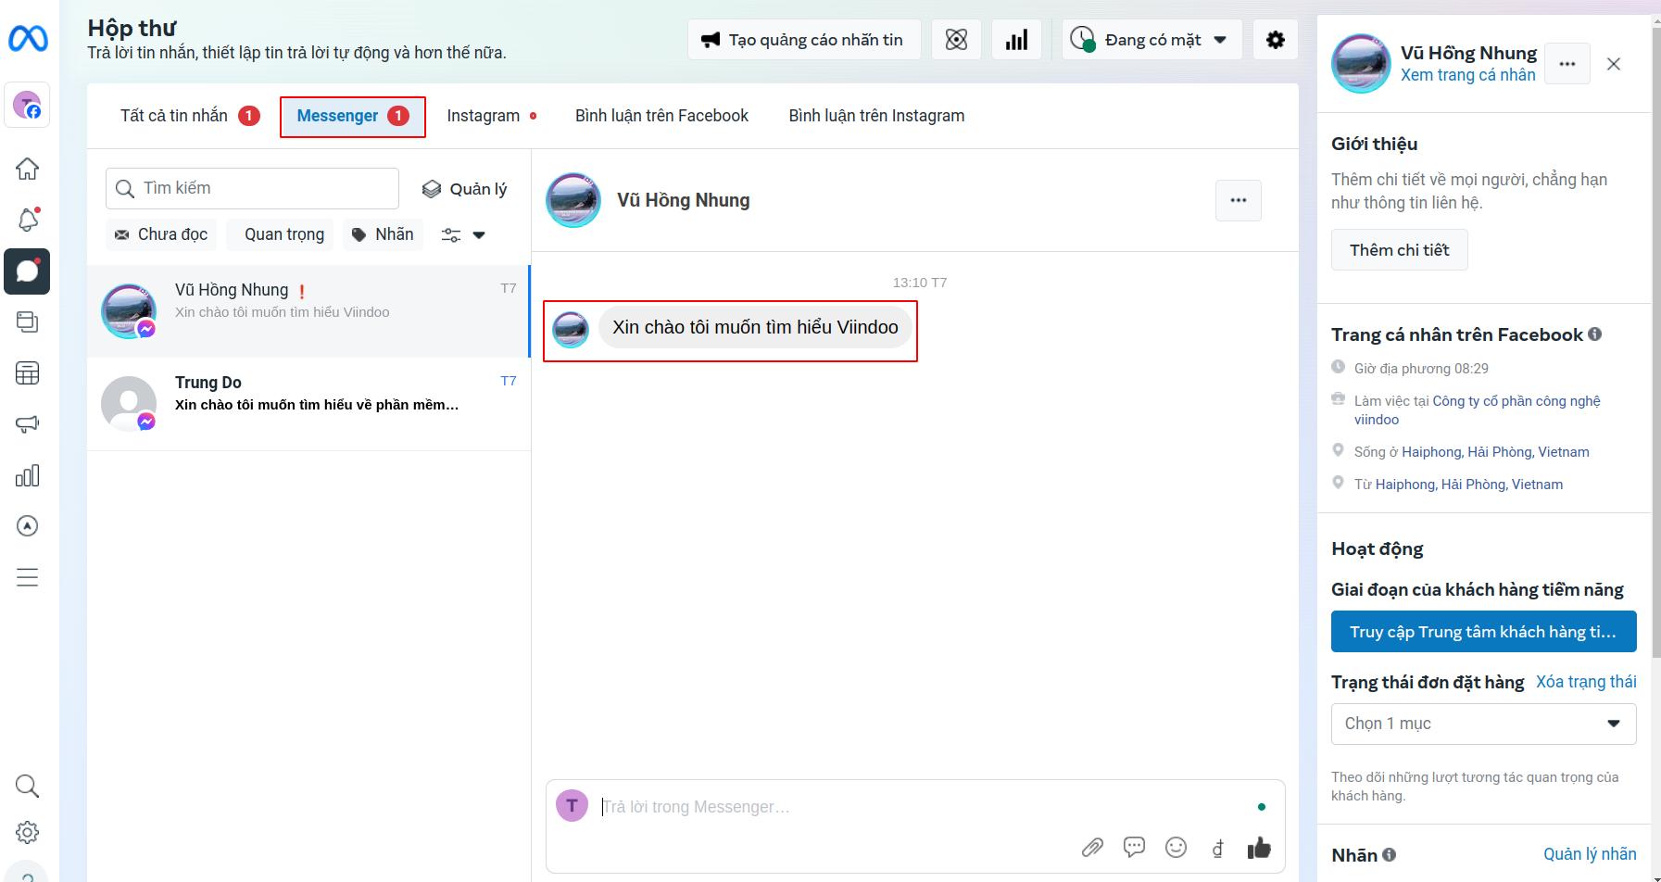
Task: Click the đ currency payment icon
Action: coord(1217,847)
